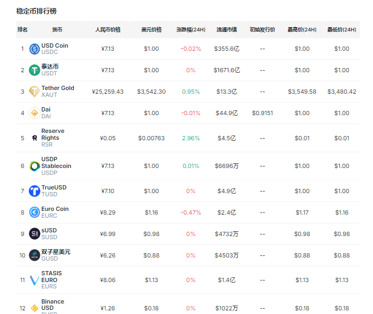Viewport: 373px width, 314px height.
Task: Click the USD Coin logo icon
Action: [x=35, y=49]
